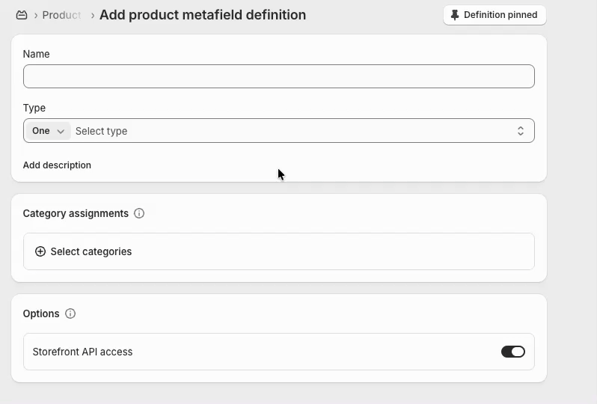Click the pin icon beside Definition pinned

pos(455,15)
